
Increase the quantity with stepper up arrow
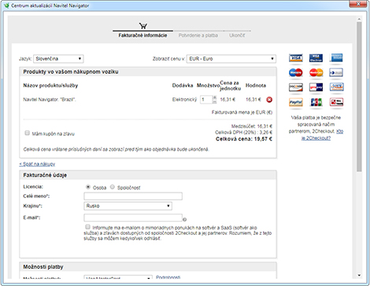pos(215,97)
